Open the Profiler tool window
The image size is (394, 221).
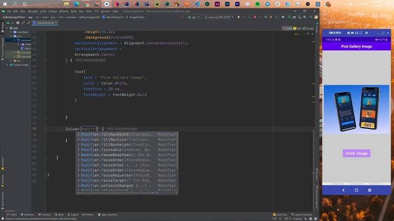[87, 215]
